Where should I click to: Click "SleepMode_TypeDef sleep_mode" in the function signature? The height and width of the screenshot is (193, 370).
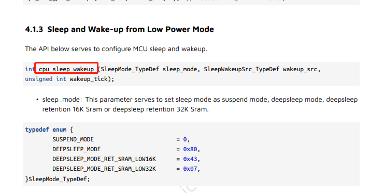pyautogui.click(x=149, y=69)
